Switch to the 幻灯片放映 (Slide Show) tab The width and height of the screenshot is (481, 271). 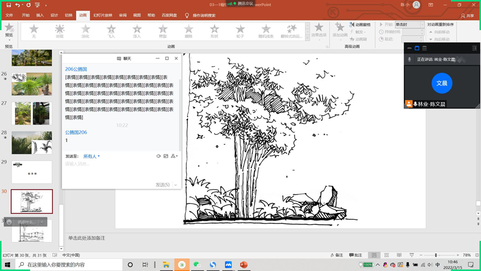click(x=102, y=16)
